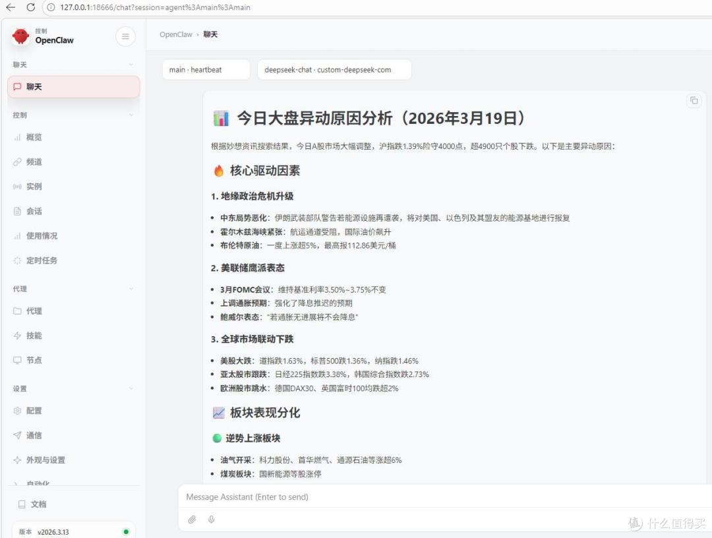Open the 配置 configuration page

click(x=74, y=411)
